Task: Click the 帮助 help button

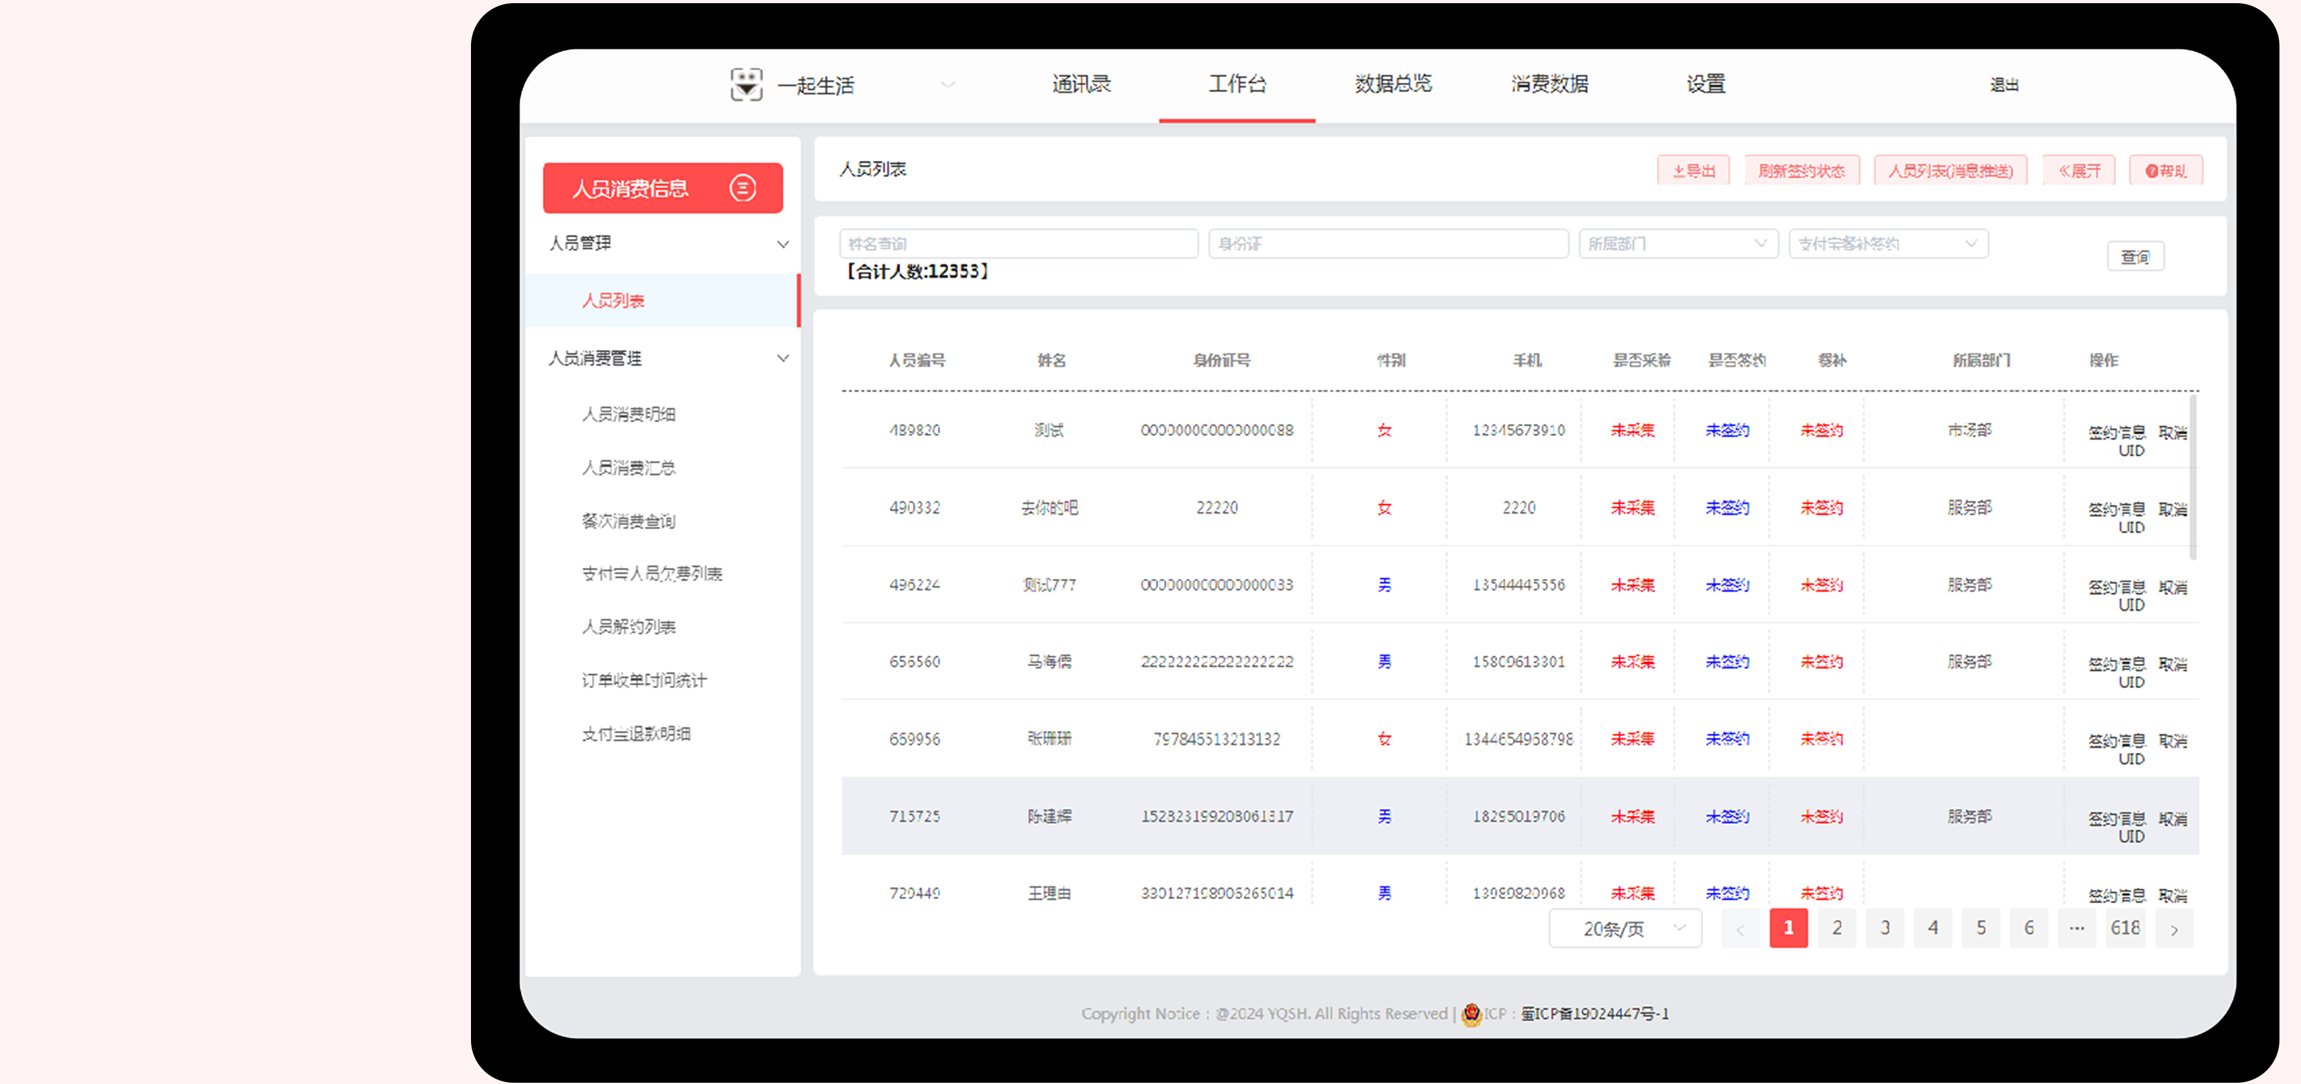Action: pyautogui.click(x=2165, y=170)
